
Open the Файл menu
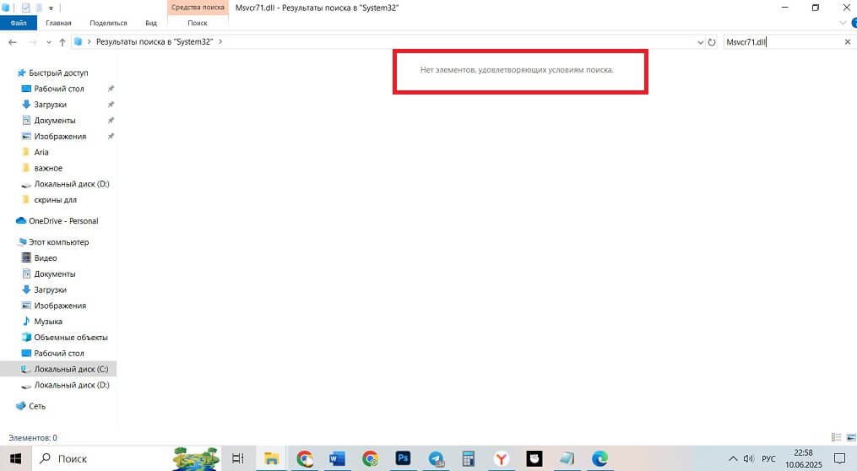point(19,23)
